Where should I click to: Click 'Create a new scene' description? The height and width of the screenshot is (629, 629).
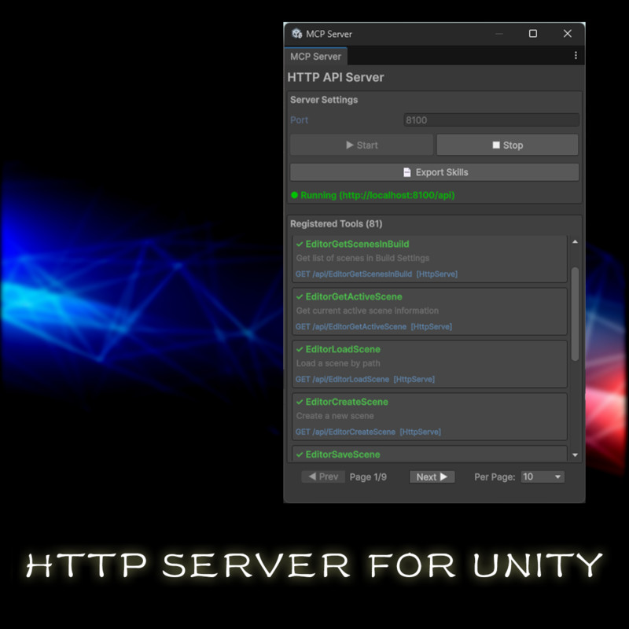(x=335, y=416)
